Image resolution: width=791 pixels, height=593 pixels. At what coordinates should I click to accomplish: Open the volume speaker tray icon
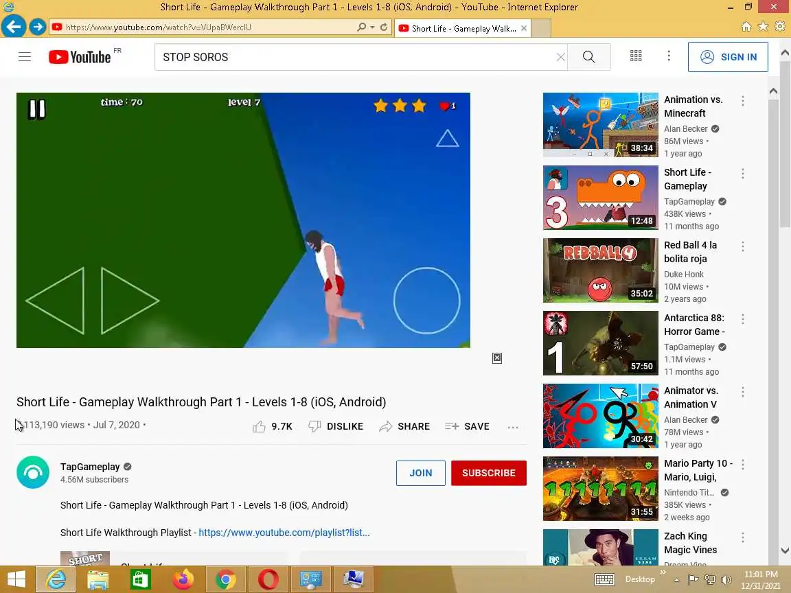726,580
